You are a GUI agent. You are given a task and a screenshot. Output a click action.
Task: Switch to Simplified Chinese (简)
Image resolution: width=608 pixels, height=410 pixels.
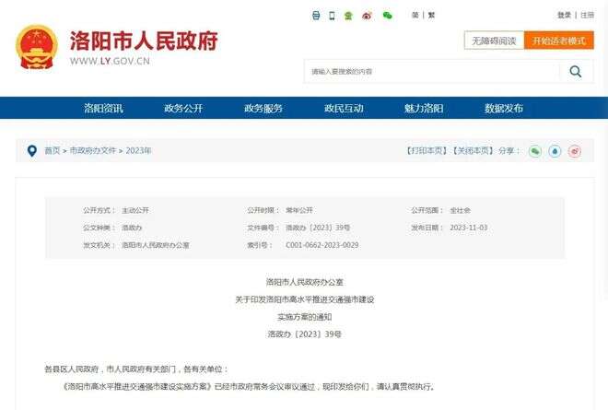(415, 15)
